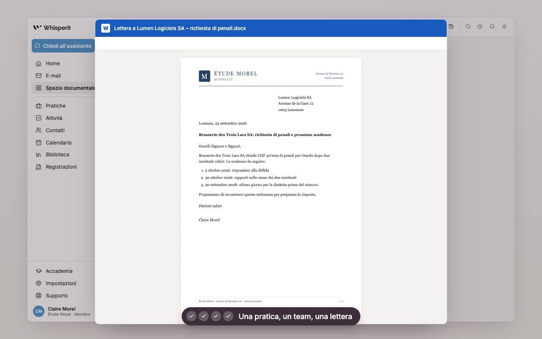Open Biblioteca via its books icon
542x339 pixels.
pyautogui.click(x=39, y=155)
